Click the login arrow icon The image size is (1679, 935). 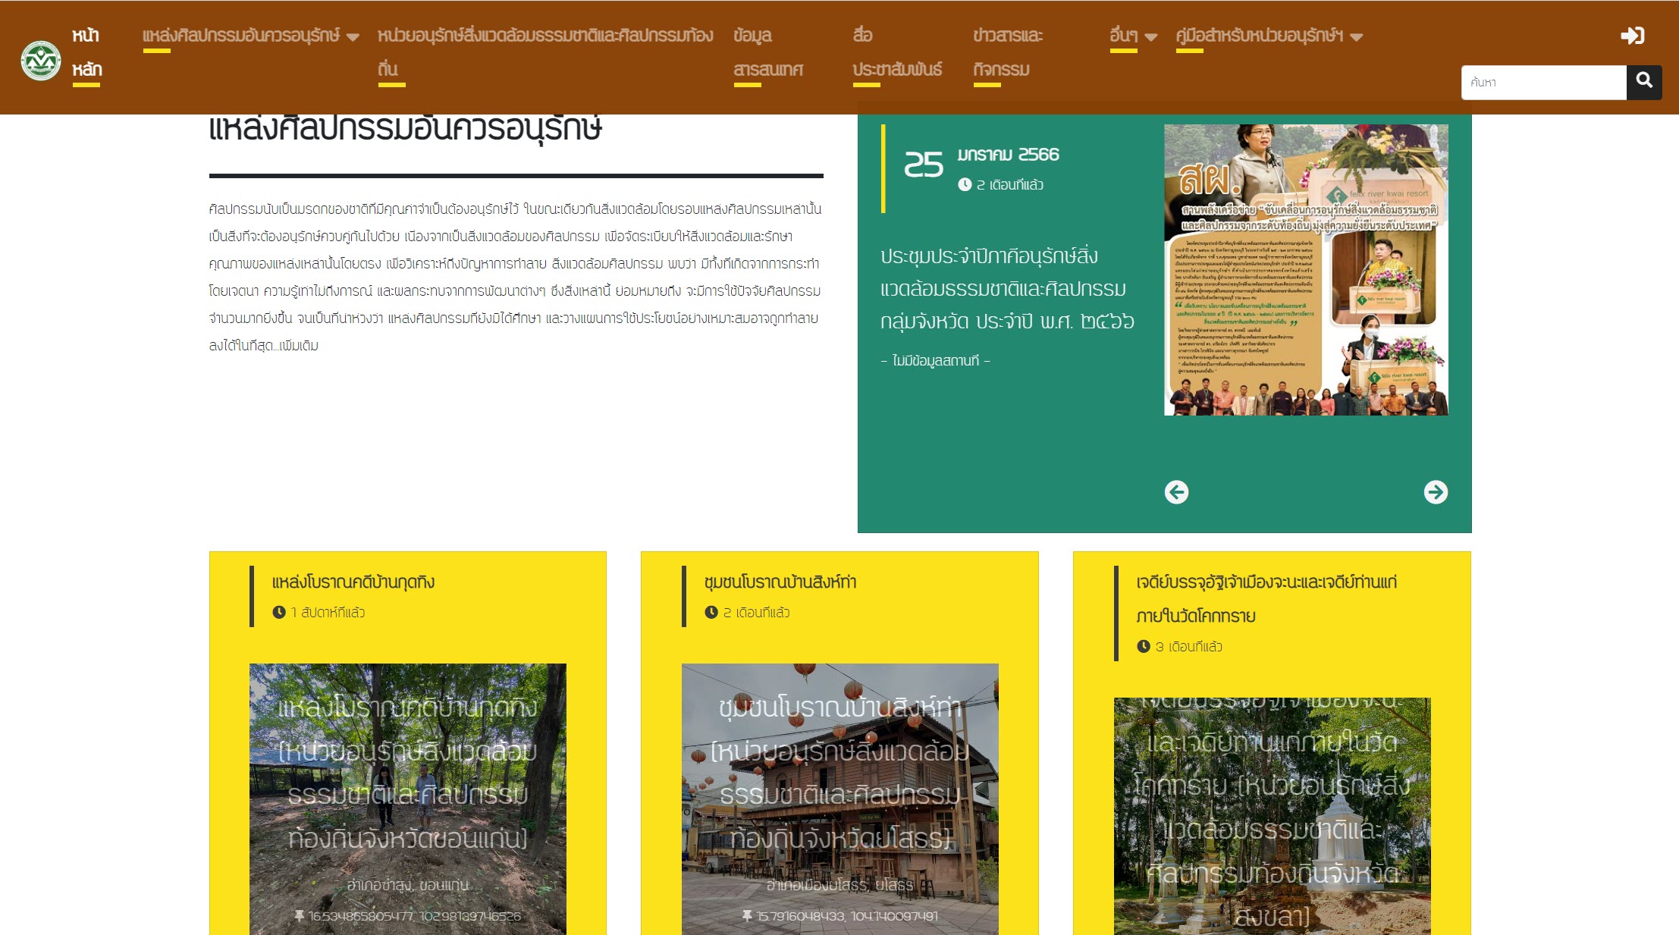pyautogui.click(x=1631, y=36)
